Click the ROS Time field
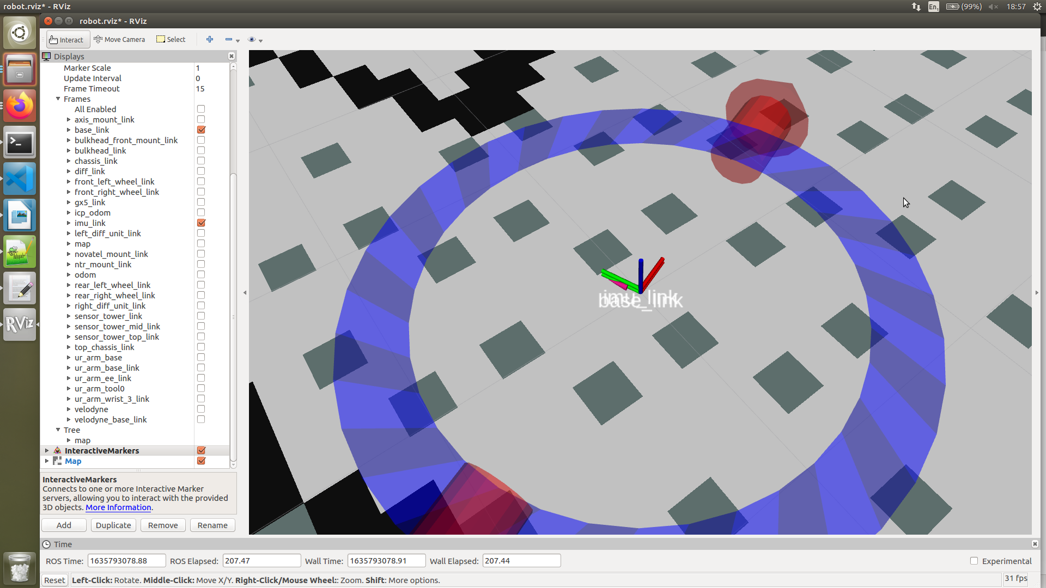 point(126,561)
